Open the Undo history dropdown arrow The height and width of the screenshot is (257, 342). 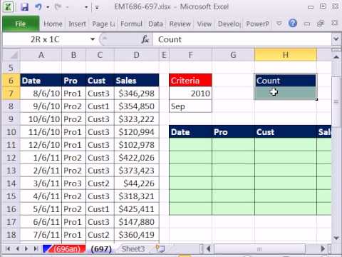48,7
